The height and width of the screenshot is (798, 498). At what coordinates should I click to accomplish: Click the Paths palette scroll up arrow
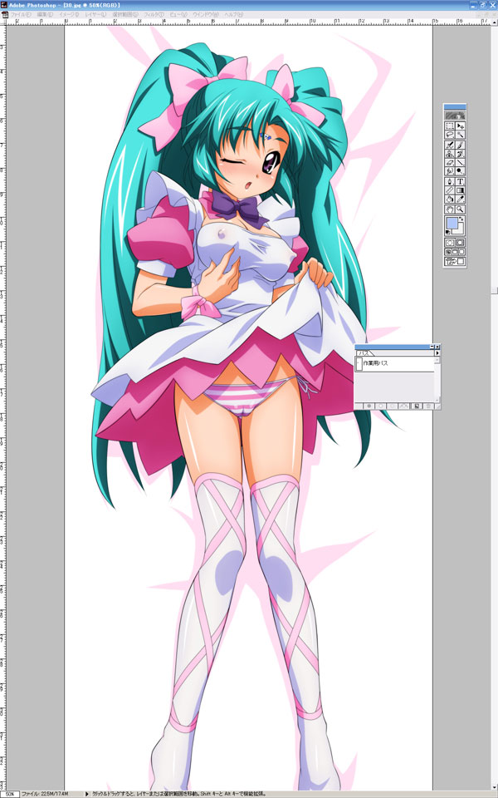point(437,359)
